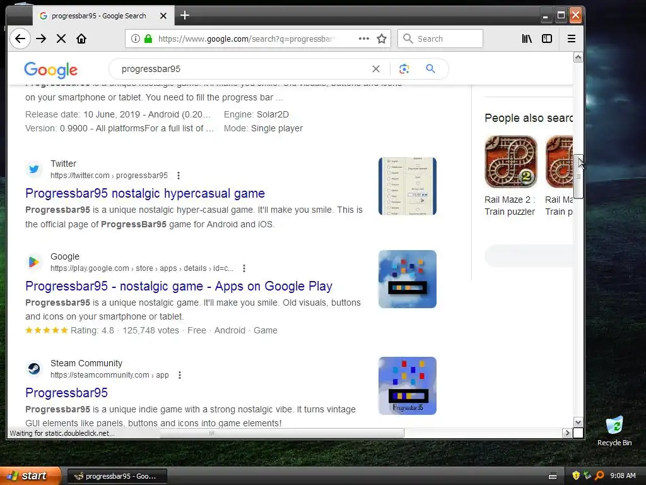The width and height of the screenshot is (646, 485).
Task: Click the vertical scrollbar thumb
Action: pos(578,177)
